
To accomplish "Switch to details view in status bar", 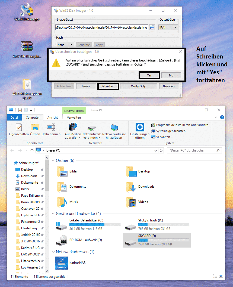I will tap(215, 276).
